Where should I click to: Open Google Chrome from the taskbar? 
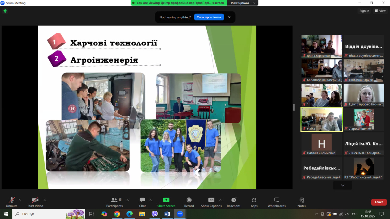(117, 214)
